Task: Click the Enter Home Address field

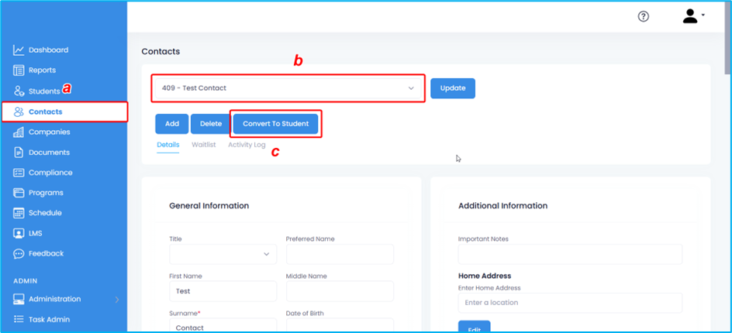Action: (x=570, y=303)
